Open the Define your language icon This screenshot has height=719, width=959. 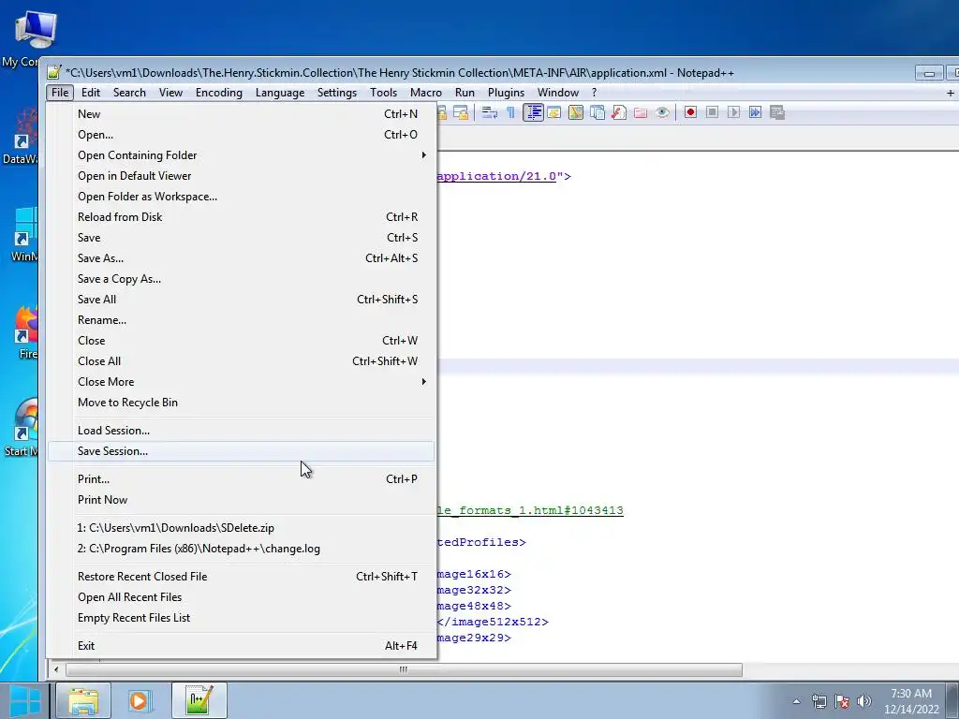[x=554, y=112]
